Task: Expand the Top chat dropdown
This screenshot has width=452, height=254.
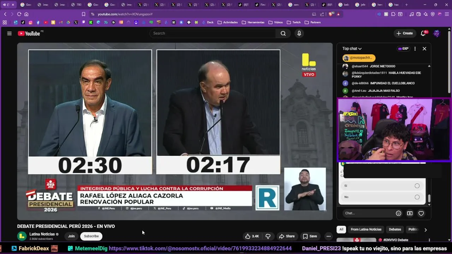Action: click(x=352, y=49)
